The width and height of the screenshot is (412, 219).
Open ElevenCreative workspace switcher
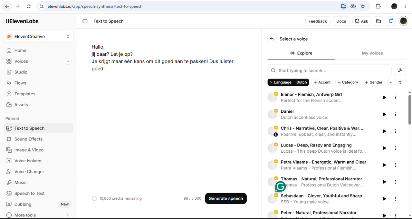(x=38, y=37)
